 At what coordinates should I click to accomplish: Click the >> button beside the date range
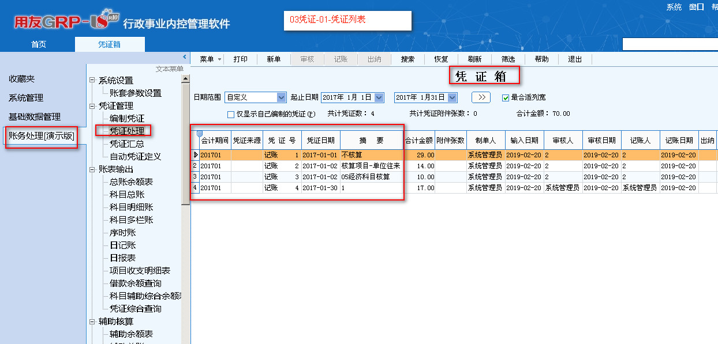point(481,97)
